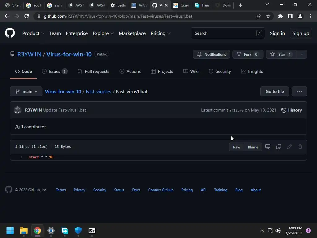The height and width of the screenshot is (238, 317).
Task: Open the Marketplace link
Action: point(132,33)
